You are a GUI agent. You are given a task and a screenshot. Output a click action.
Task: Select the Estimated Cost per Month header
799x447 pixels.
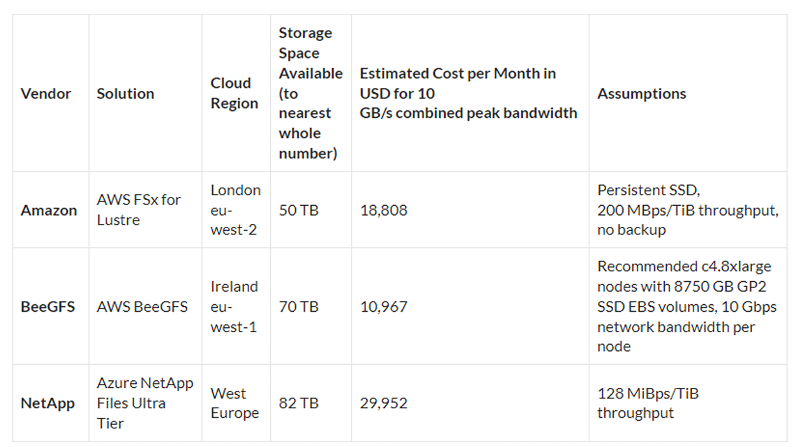click(469, 94)
